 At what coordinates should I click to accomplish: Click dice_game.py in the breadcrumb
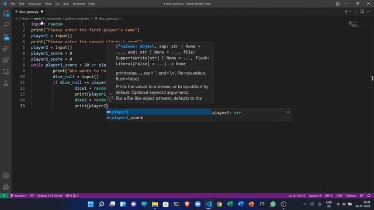point(109,19)
